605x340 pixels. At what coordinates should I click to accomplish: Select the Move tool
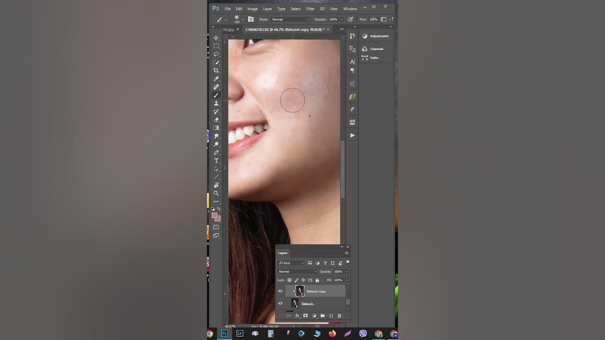(216, 38)
